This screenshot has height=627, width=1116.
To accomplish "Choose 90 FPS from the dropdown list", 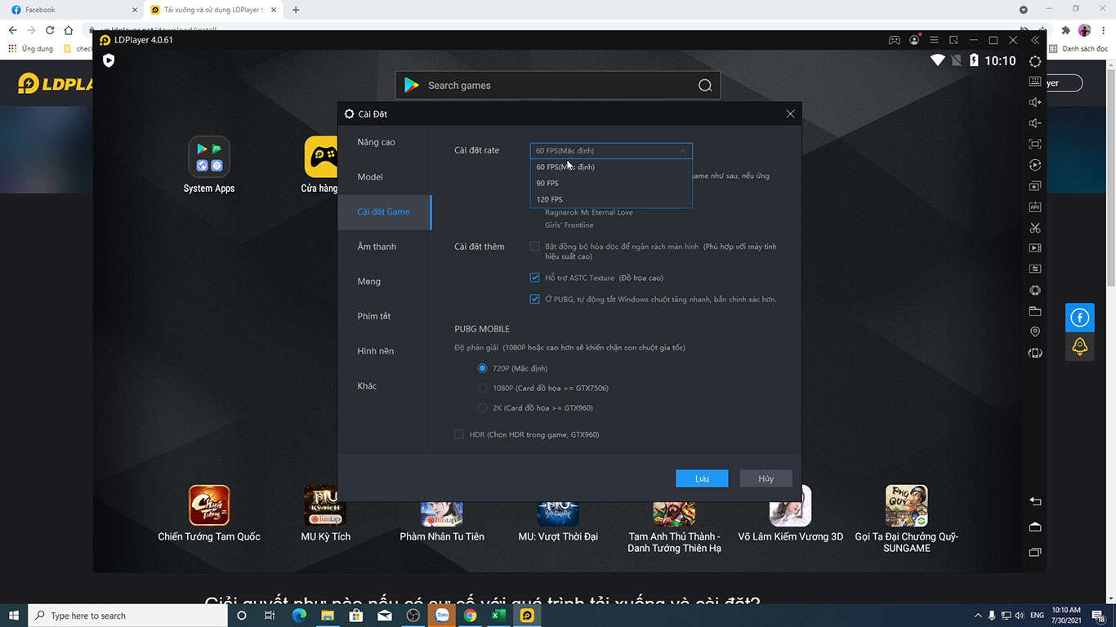I will (548, 183).
